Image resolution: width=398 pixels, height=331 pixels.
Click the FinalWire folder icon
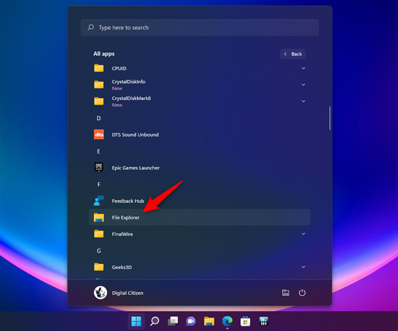[x=99, y=234]
